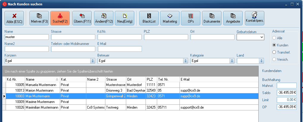This screenshot has height=122, width=303.
Task: Open the Mietver.(F3) toolbar button
Action: pos(39,18)
